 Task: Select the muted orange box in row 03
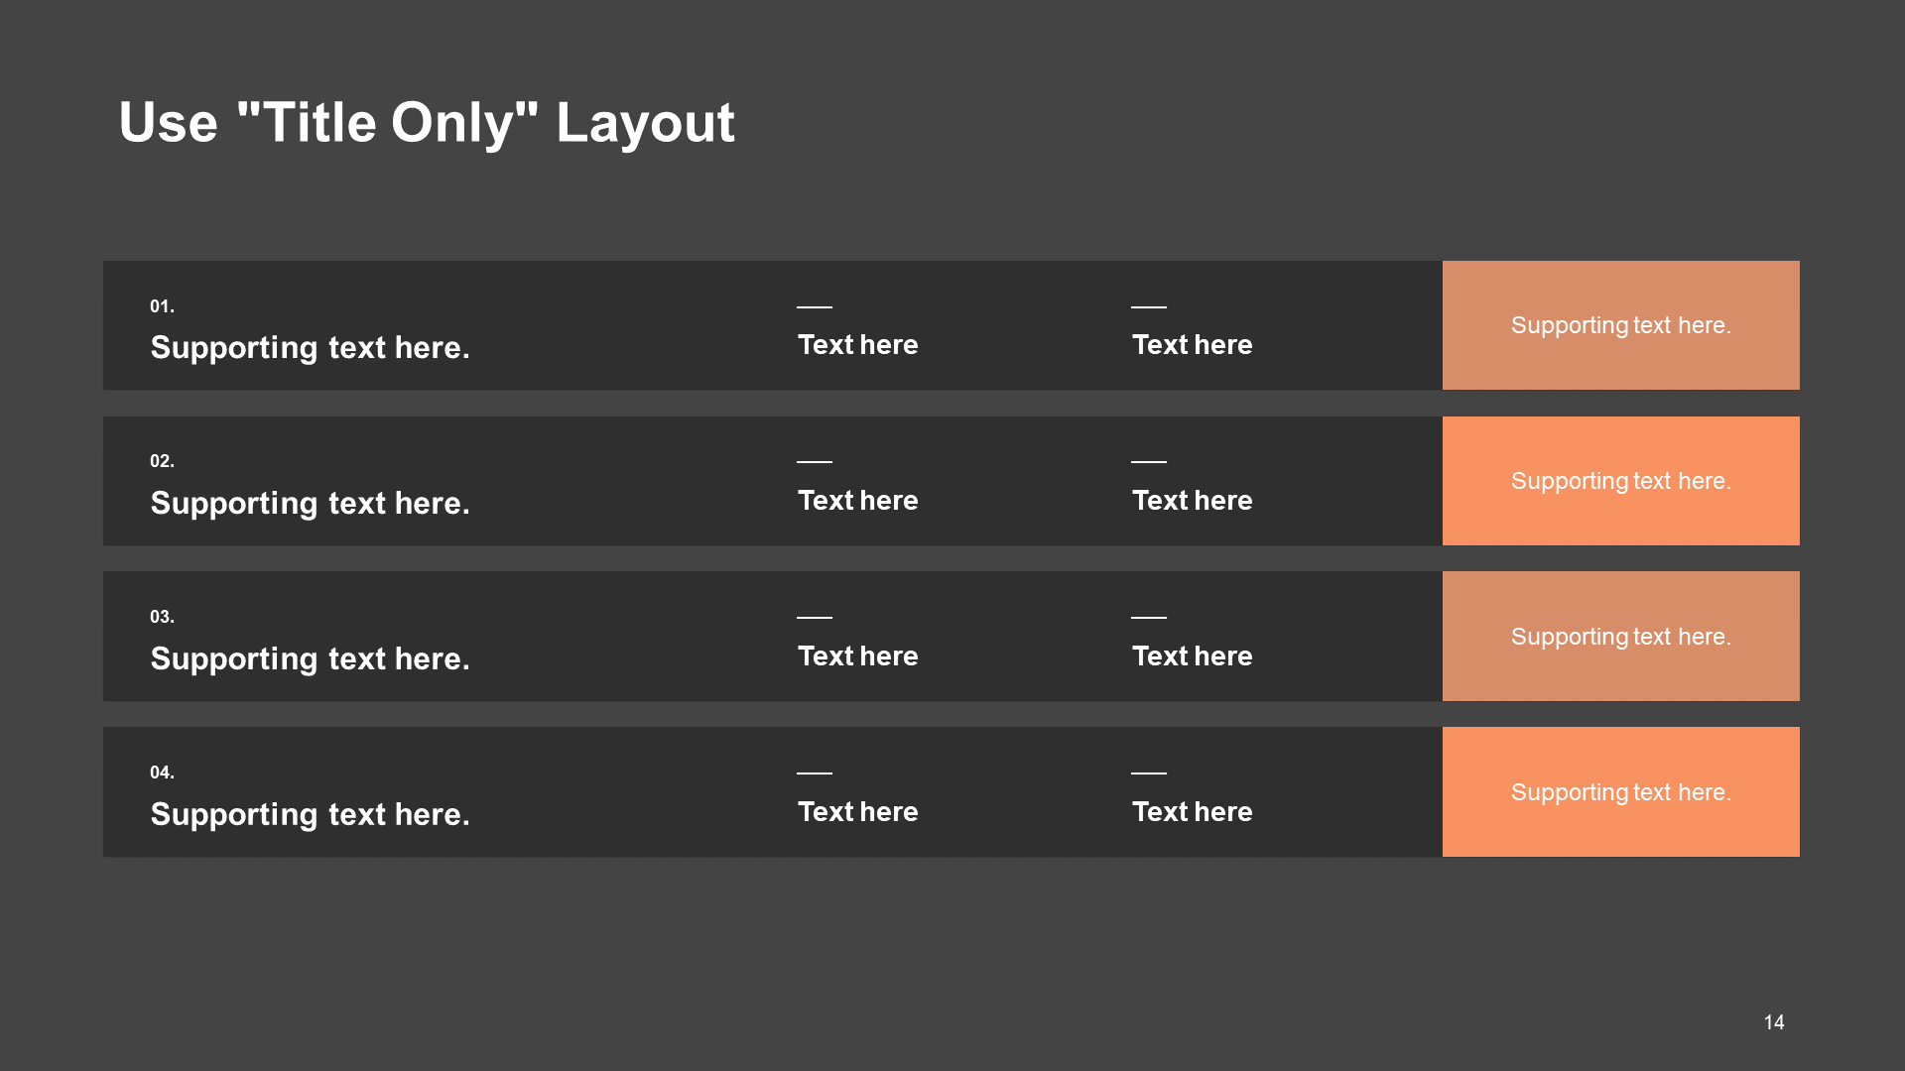point(1621,637)
